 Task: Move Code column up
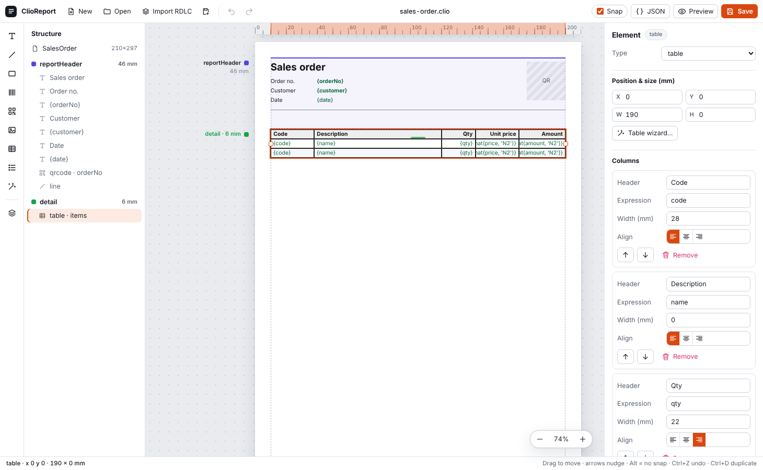pyautogui.click(x=626, y=255)
